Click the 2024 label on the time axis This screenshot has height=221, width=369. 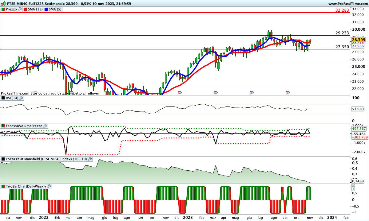coord(331,217)
